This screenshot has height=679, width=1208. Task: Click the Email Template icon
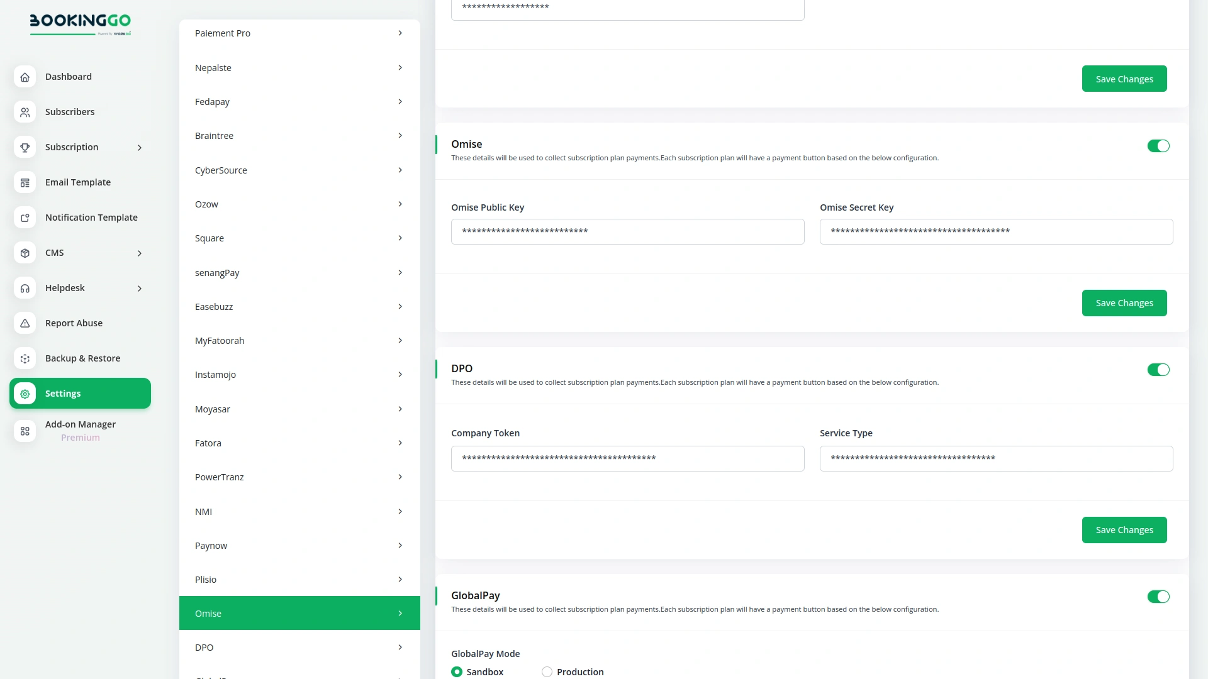click(25, 182)
